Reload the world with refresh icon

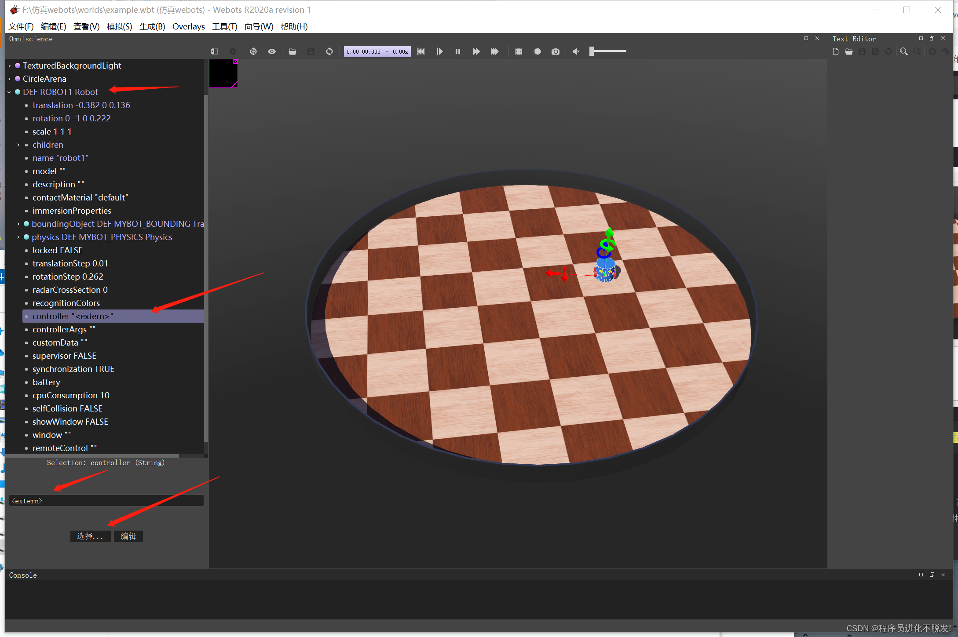click(329, 51)
